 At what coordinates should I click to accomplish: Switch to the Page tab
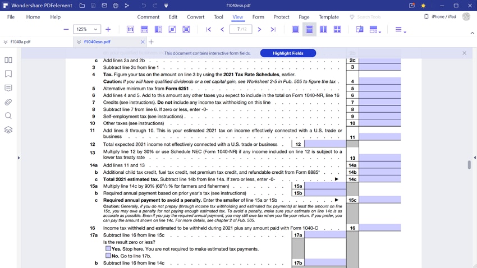pyautogui.click(x=304, y=17)
